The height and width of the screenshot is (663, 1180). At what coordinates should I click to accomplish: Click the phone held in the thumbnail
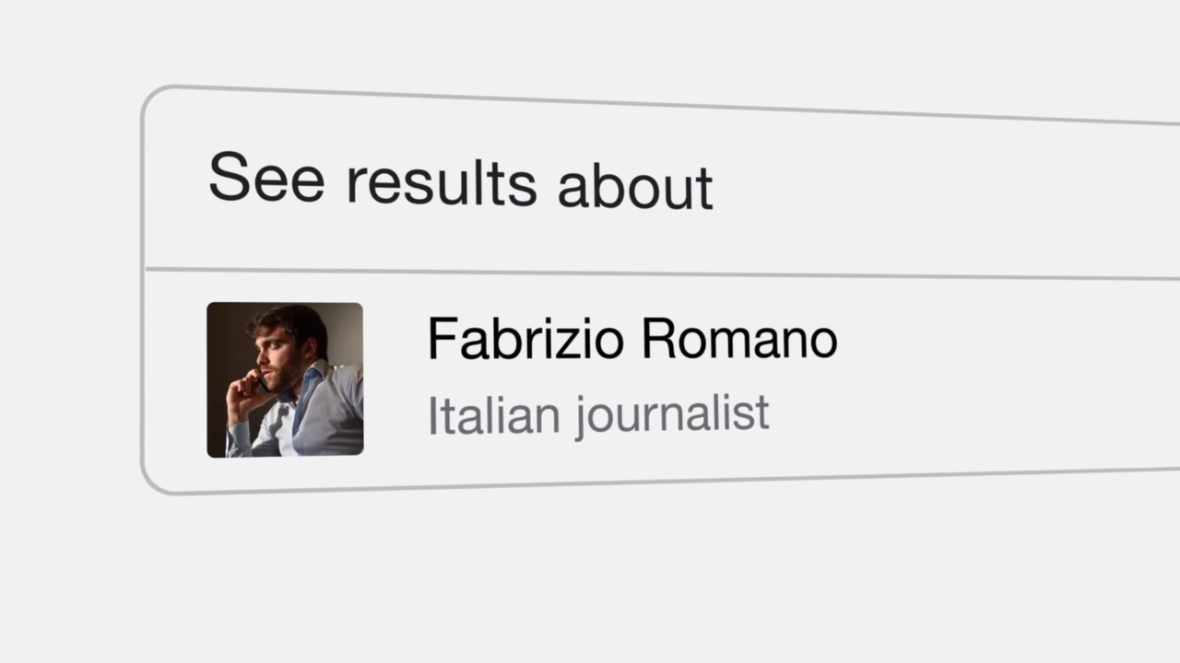click(x=260, y=381)
